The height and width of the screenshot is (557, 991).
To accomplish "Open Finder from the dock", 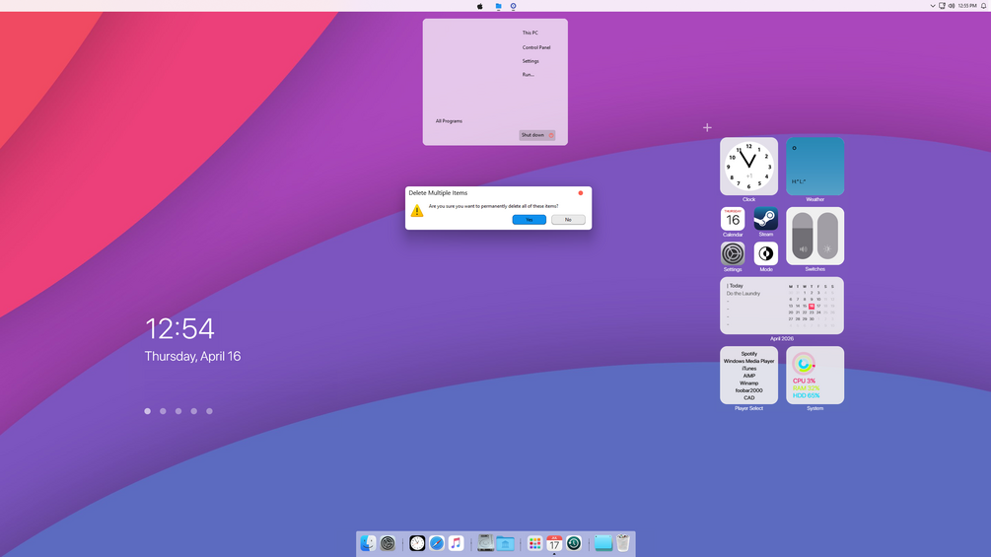I will pos(368,543).
